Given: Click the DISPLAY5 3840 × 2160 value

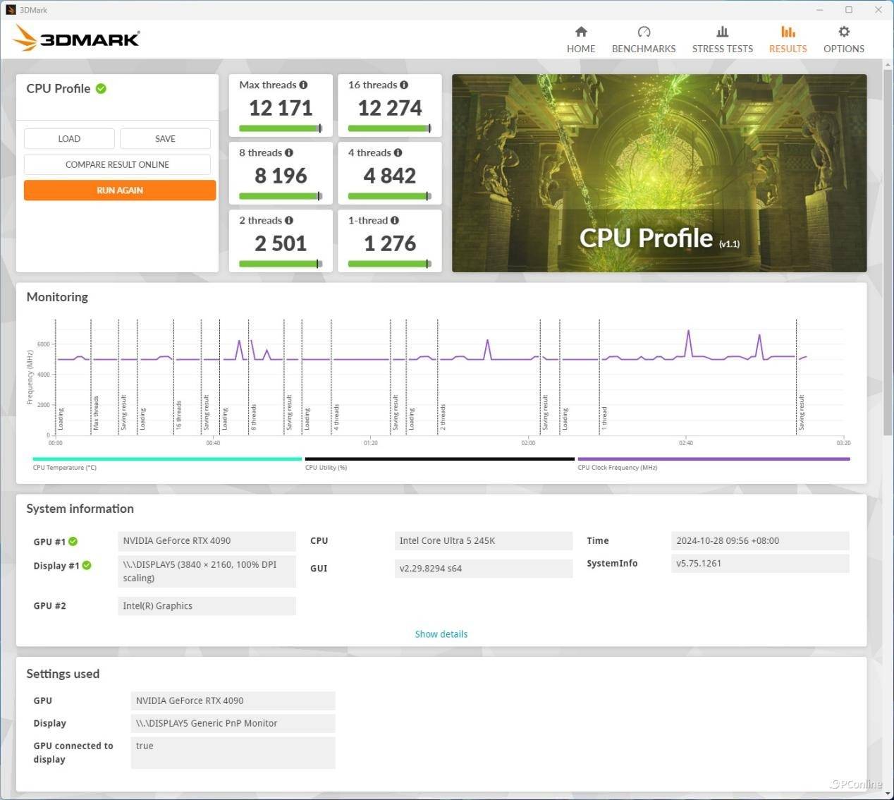Looking at the screenshot, I should point(207,571).
